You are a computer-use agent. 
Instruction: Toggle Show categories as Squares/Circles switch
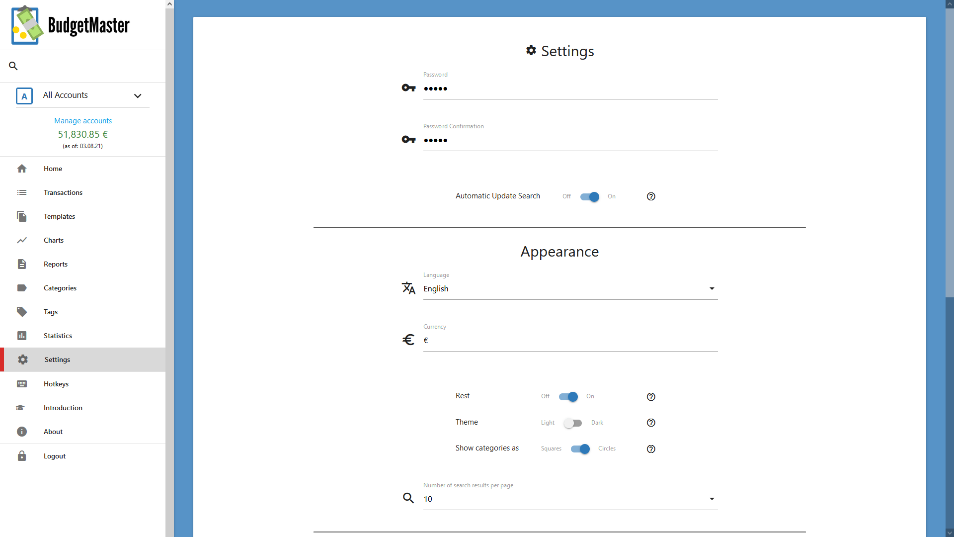click(x=580, y=449)
